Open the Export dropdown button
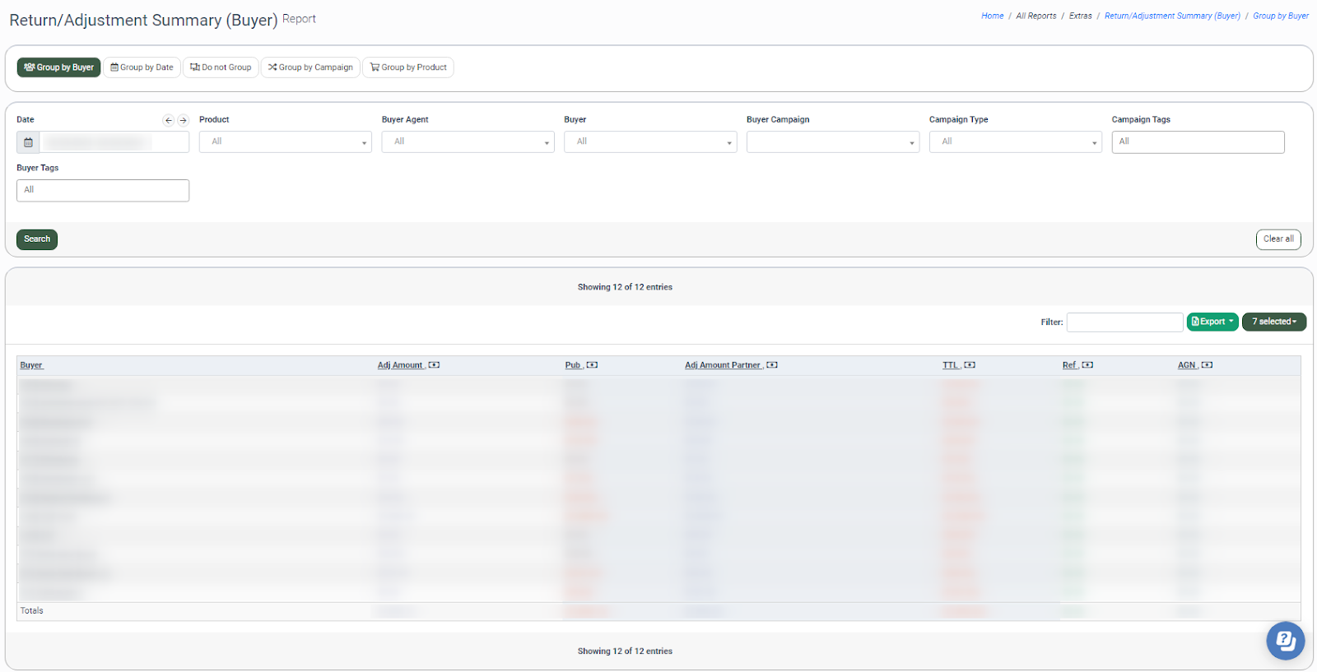1317x672 pixels. pos(1212,322)
